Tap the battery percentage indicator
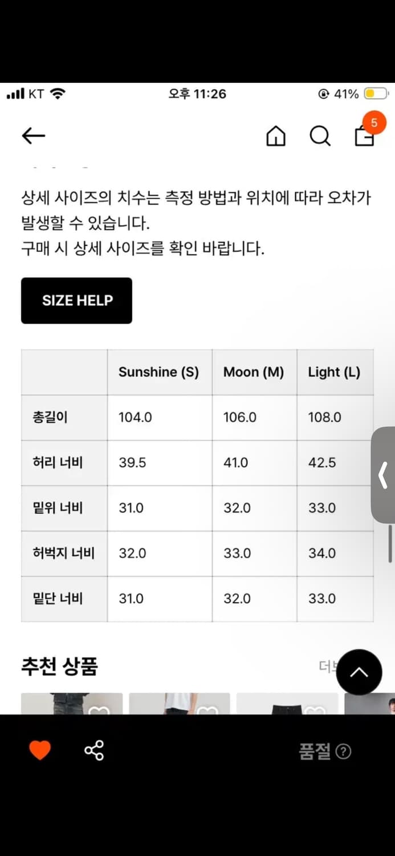 (347, 93)
